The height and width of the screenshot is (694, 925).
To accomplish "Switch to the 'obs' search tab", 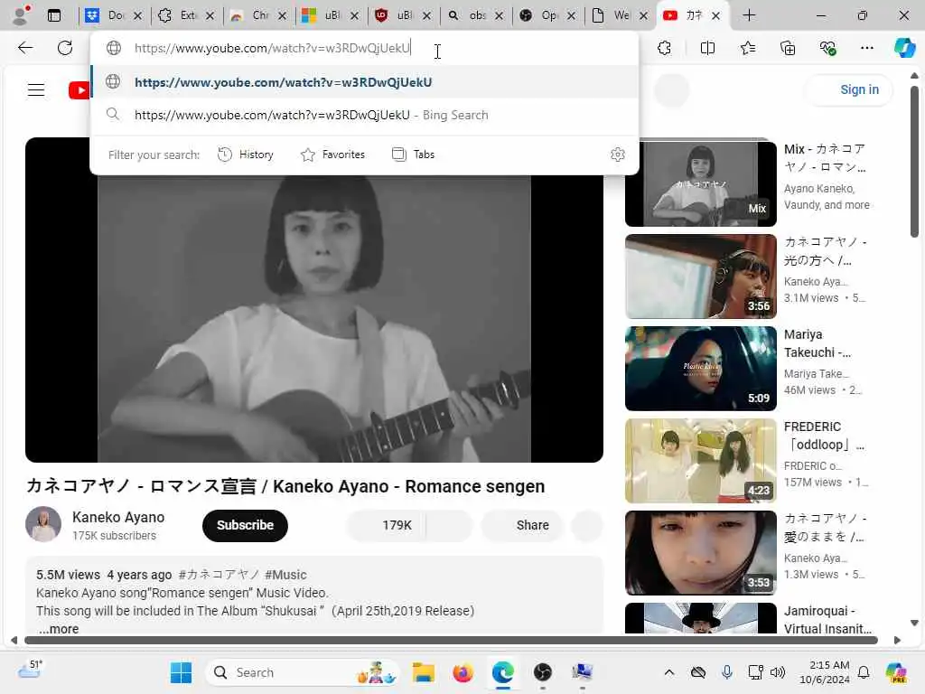I will click(474, 15).
